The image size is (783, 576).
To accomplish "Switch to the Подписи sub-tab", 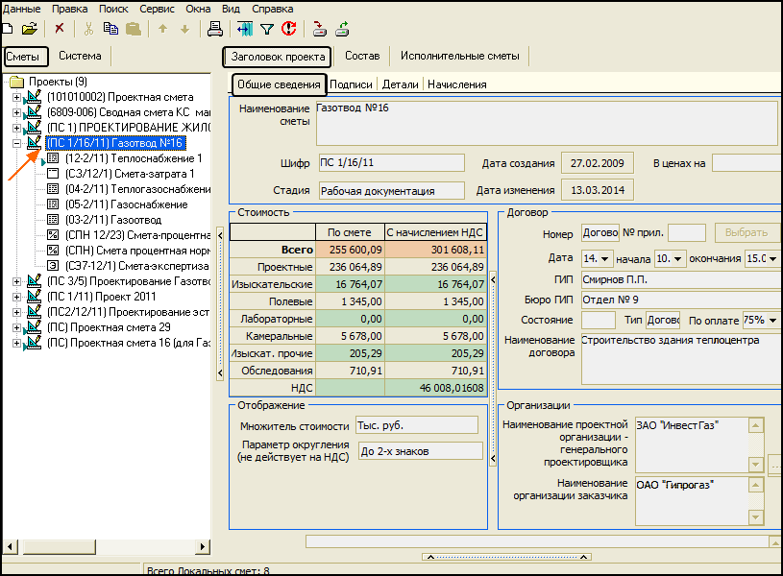I will tap(351, 84).
